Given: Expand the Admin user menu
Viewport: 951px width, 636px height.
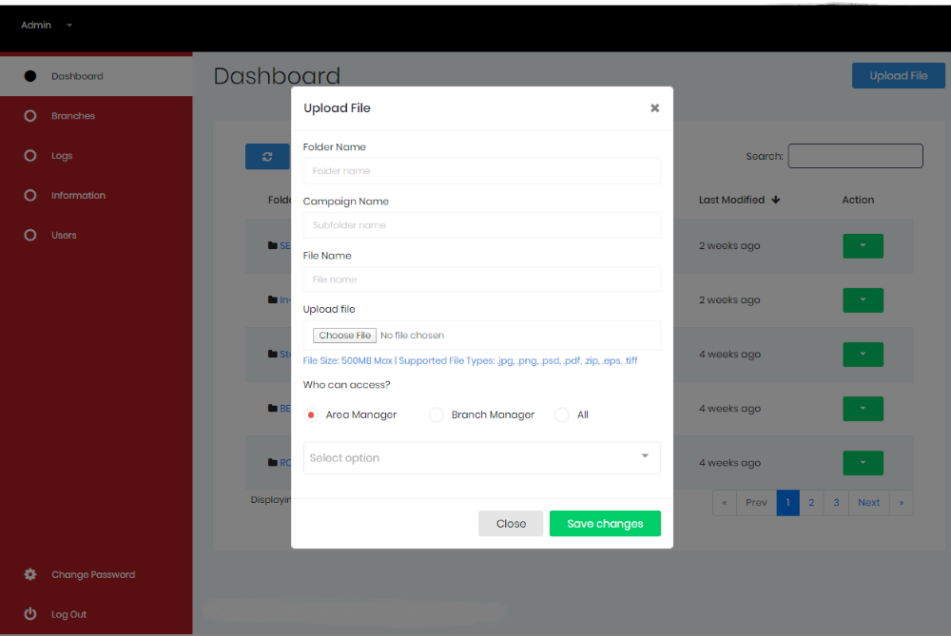Looking at the screenshot, I should tap(48, 25).
